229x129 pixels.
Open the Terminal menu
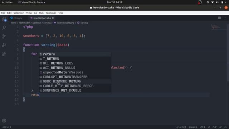[x=50, y=13]
